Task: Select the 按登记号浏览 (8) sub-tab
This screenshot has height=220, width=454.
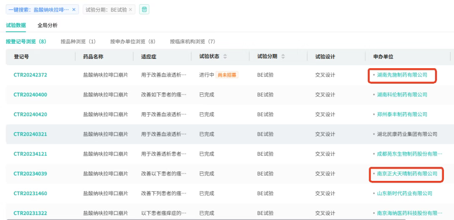Action: (26, 41)
